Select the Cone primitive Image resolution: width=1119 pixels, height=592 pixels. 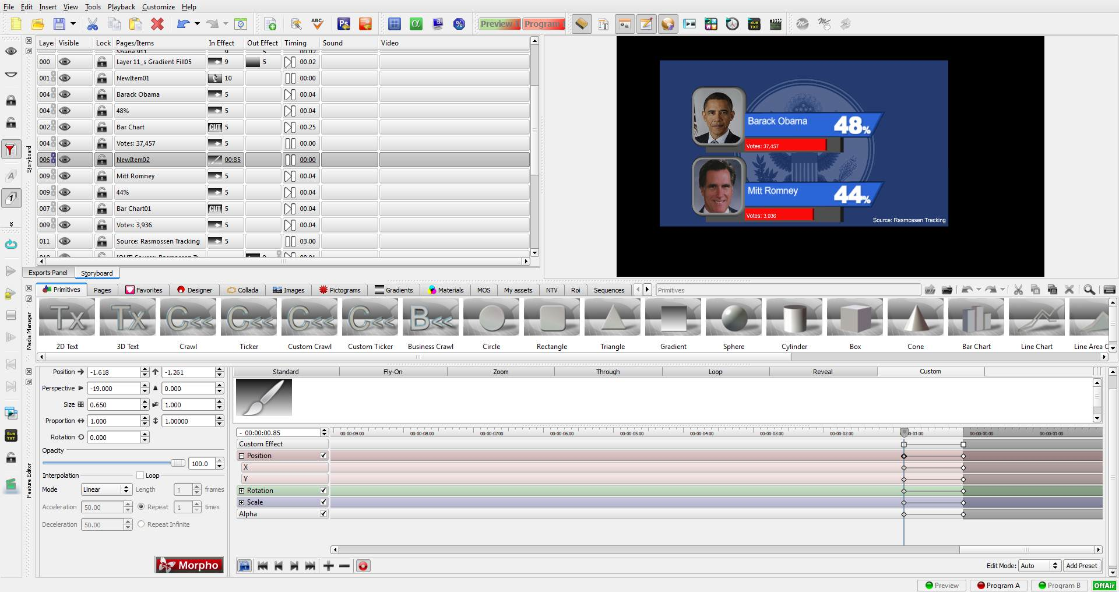click(x=916, y=324)
